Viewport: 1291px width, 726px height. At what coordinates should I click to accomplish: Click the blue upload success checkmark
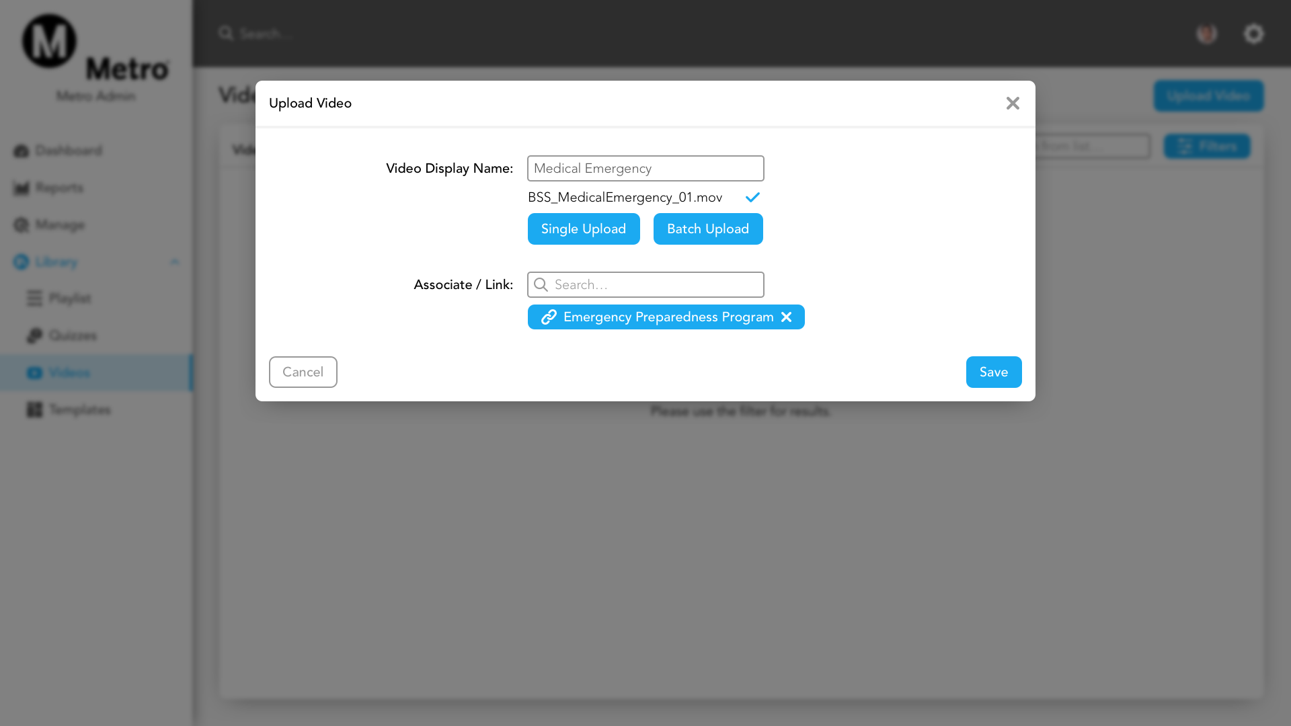(752, 197)
